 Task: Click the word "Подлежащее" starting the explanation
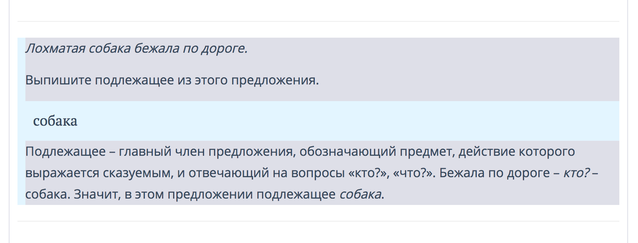pos(66,152)
